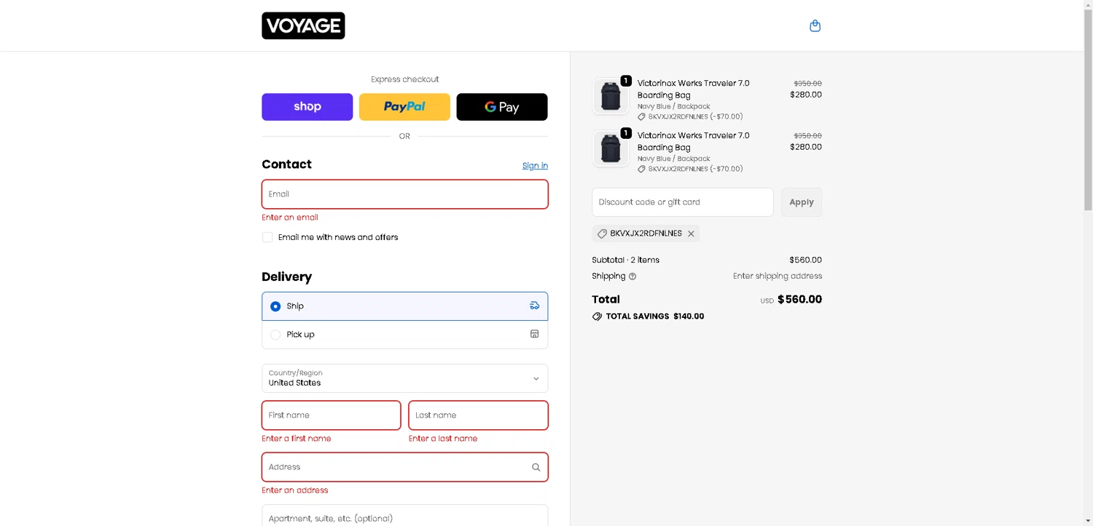Click the Contact heading
The height and width of the screenshot is (526, 1093).
(286, 164)
